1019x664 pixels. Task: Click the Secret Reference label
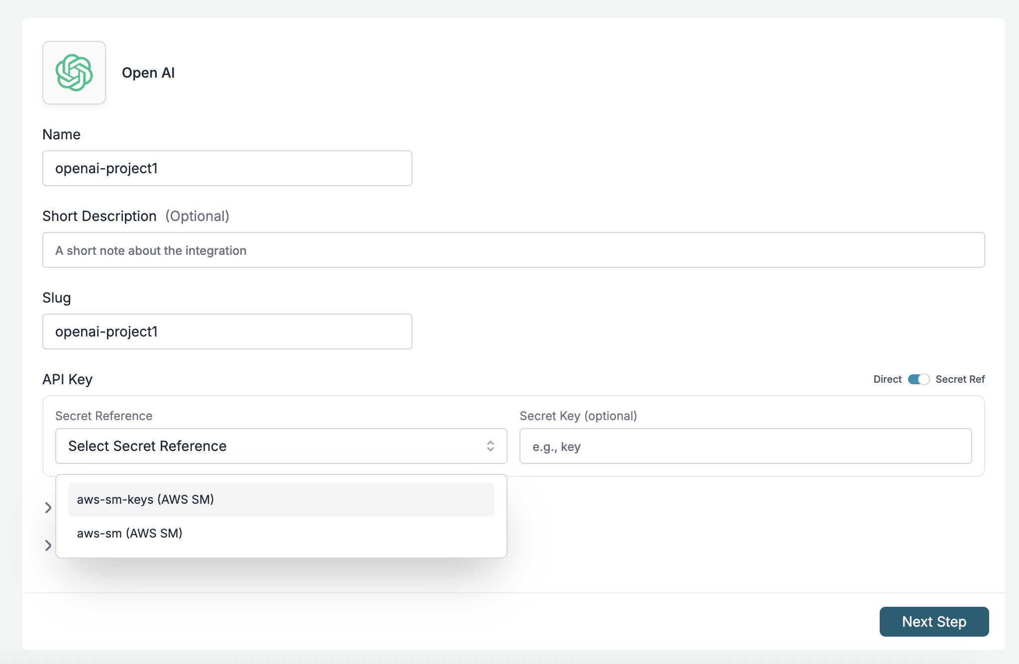click(x=104, y=416)
